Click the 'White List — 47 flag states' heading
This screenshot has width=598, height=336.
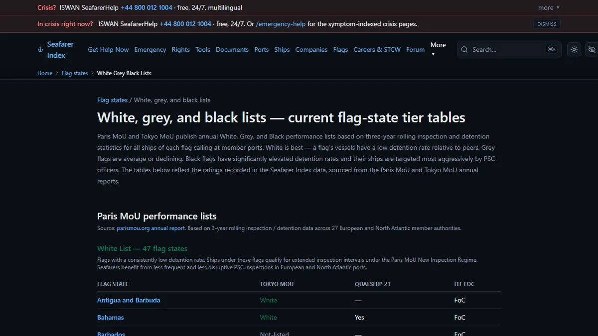click(x=142, y=248)
